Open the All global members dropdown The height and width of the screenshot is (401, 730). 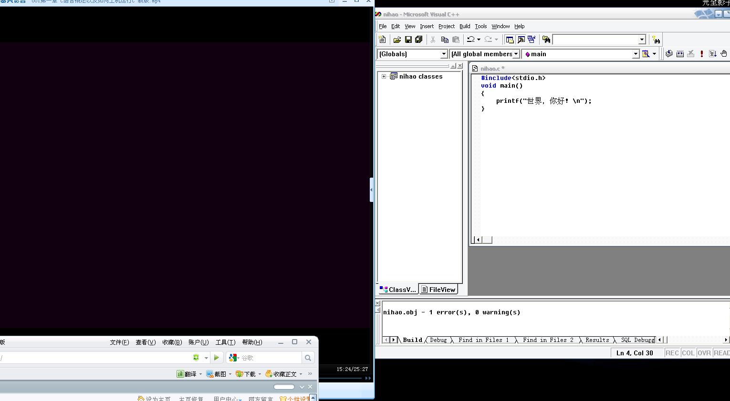point(516,54)
